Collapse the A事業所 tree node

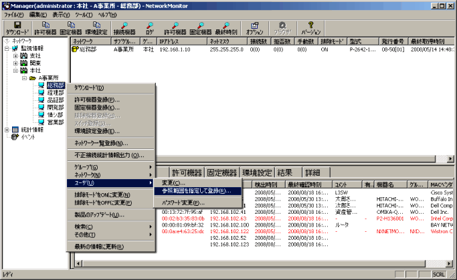pyautogui.click(x=25, y=78)
